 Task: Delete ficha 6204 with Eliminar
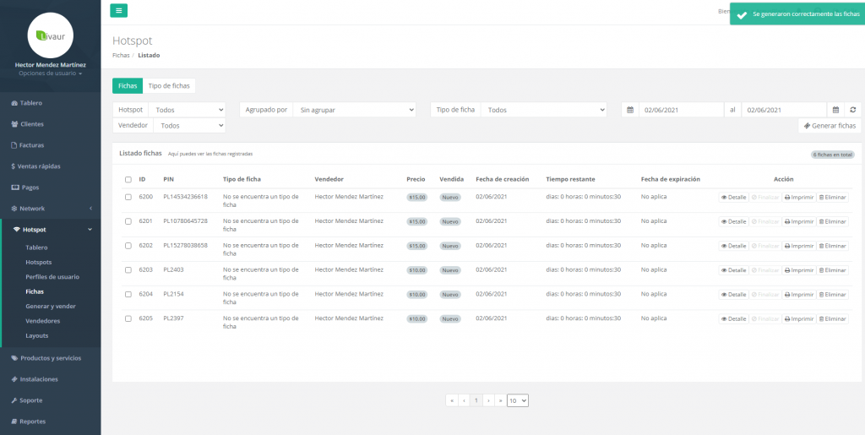click(832, 295)
